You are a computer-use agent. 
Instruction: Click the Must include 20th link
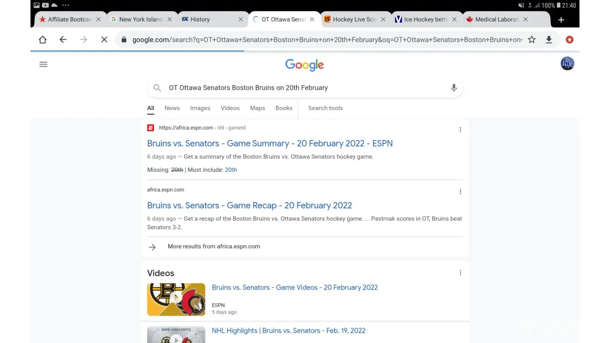(231, 170)
